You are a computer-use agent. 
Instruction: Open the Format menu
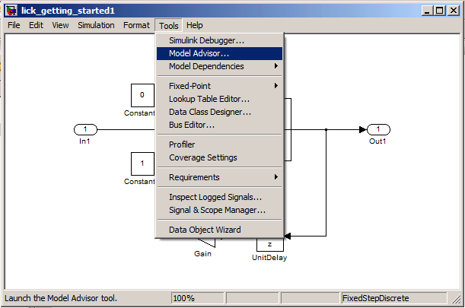136,26
